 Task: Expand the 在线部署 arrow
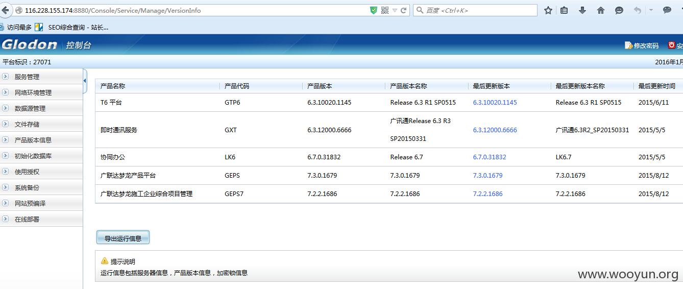6,219
